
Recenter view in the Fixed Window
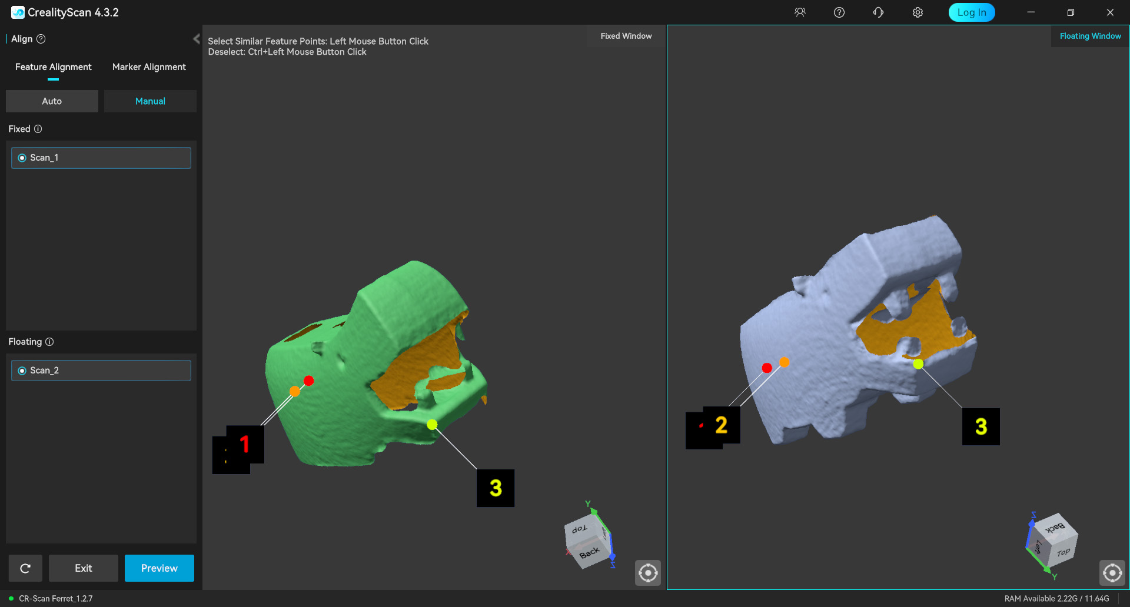648,573
